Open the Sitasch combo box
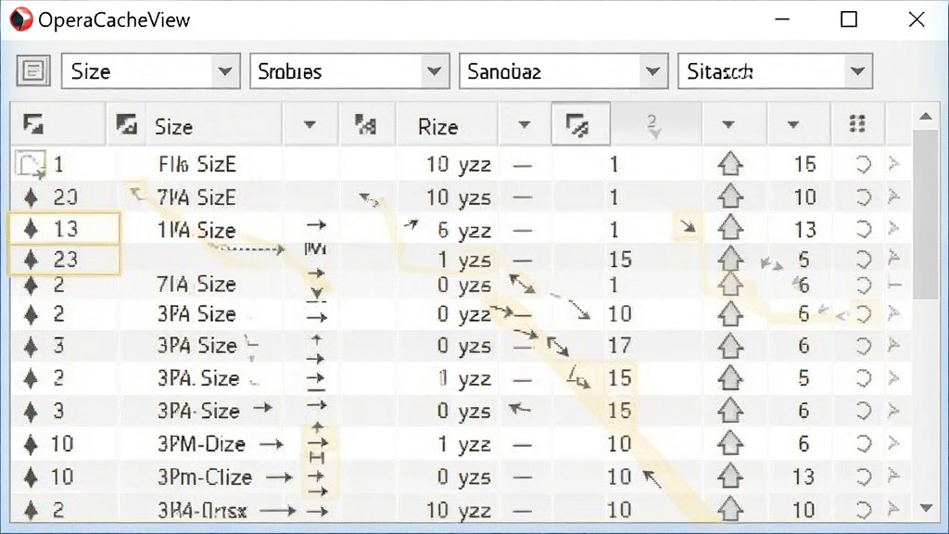 tap(775, 70)
